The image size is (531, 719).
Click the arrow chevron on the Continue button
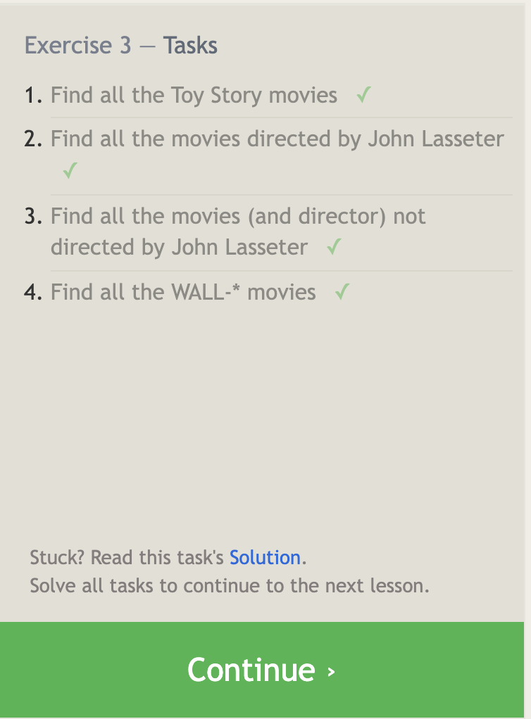pos(332,671)
